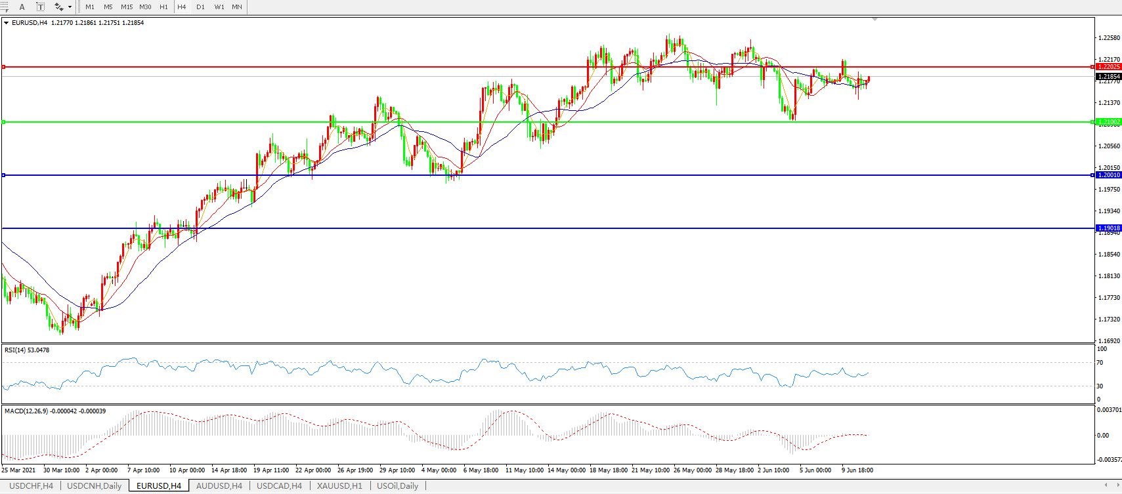Enable the D1 daily timeframe
1122x494 pixels.
(200, 7)
